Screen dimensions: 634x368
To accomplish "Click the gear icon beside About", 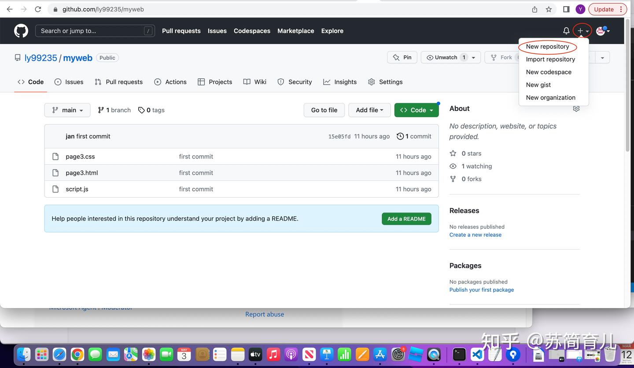I will point(576,108).
